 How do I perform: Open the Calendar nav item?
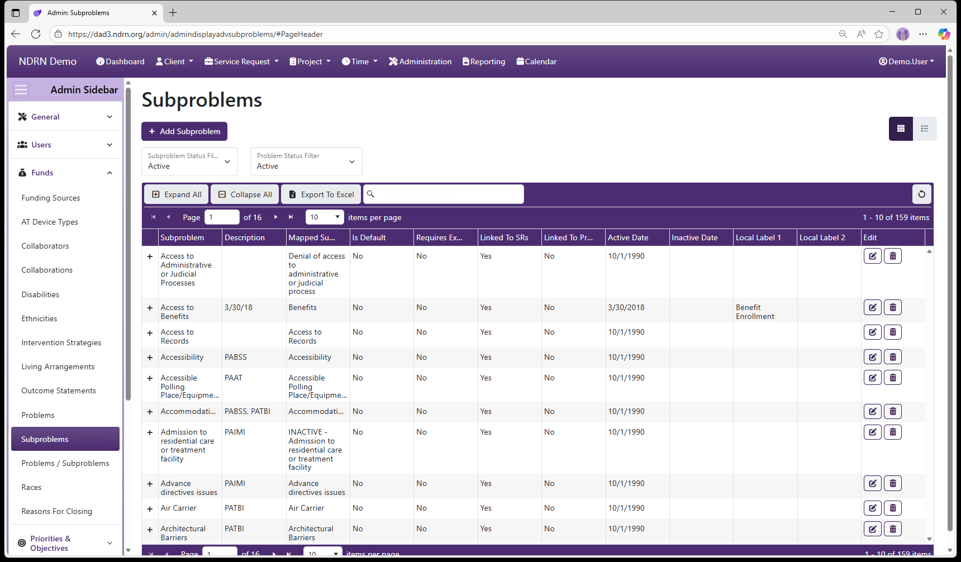tap(537, 61)
